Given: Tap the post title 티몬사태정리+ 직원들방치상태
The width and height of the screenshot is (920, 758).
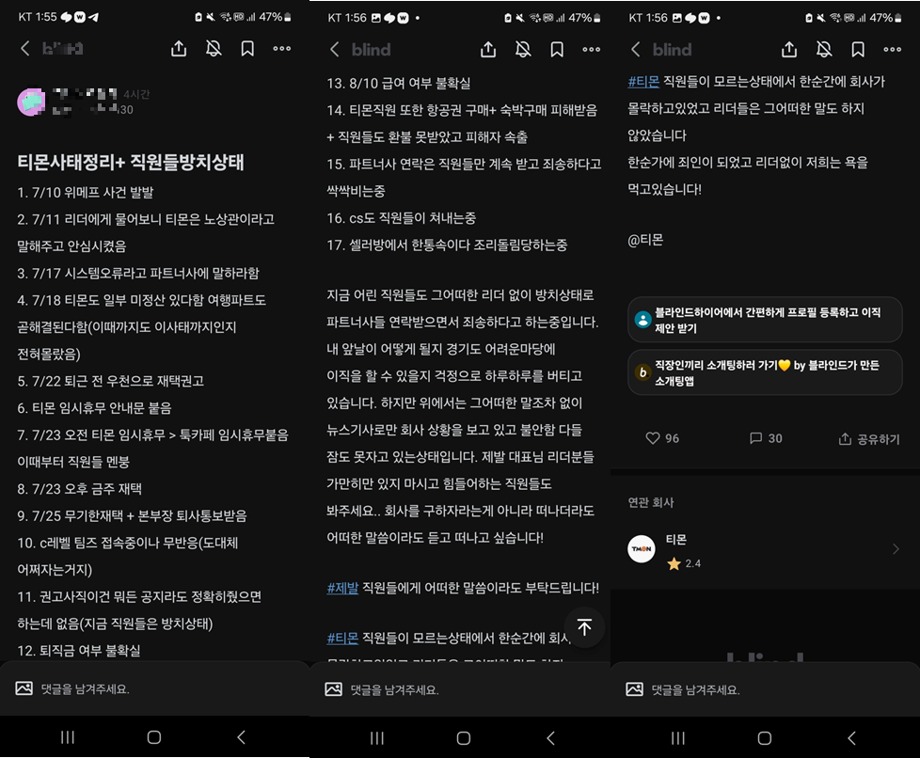Looking at the screenshot, I should tap(130, 162).
